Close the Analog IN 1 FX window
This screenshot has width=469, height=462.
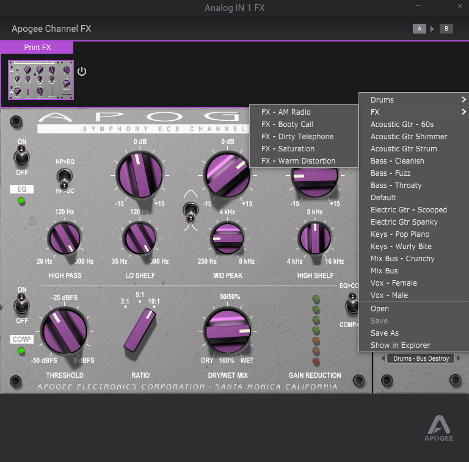(460, 6)
